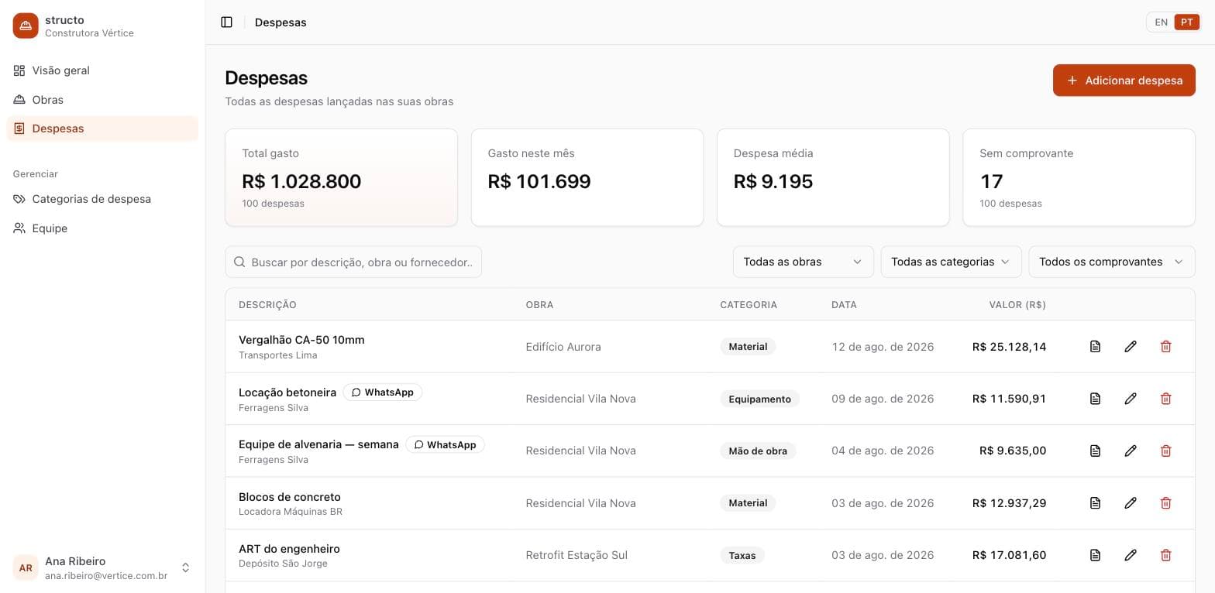Focus the expense search field
The width and height of the screenshot is (1215, 593).
click(353, 262)
